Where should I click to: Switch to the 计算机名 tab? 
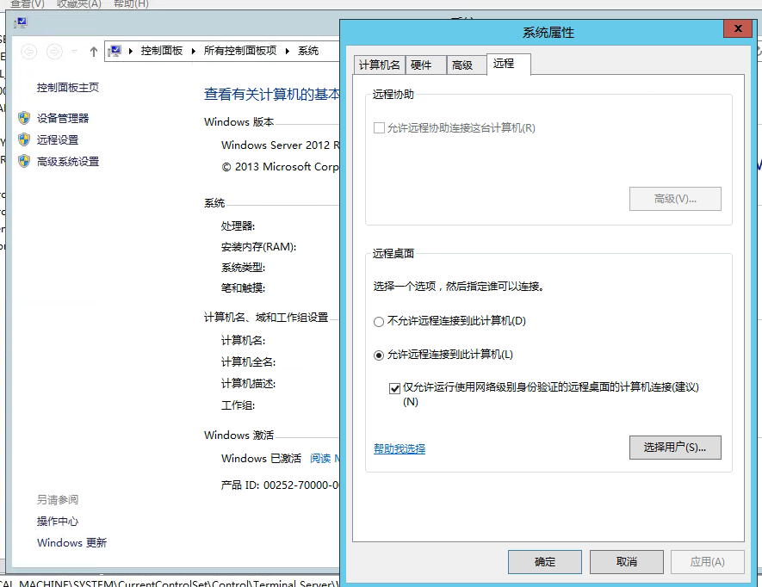pos(379,65)
